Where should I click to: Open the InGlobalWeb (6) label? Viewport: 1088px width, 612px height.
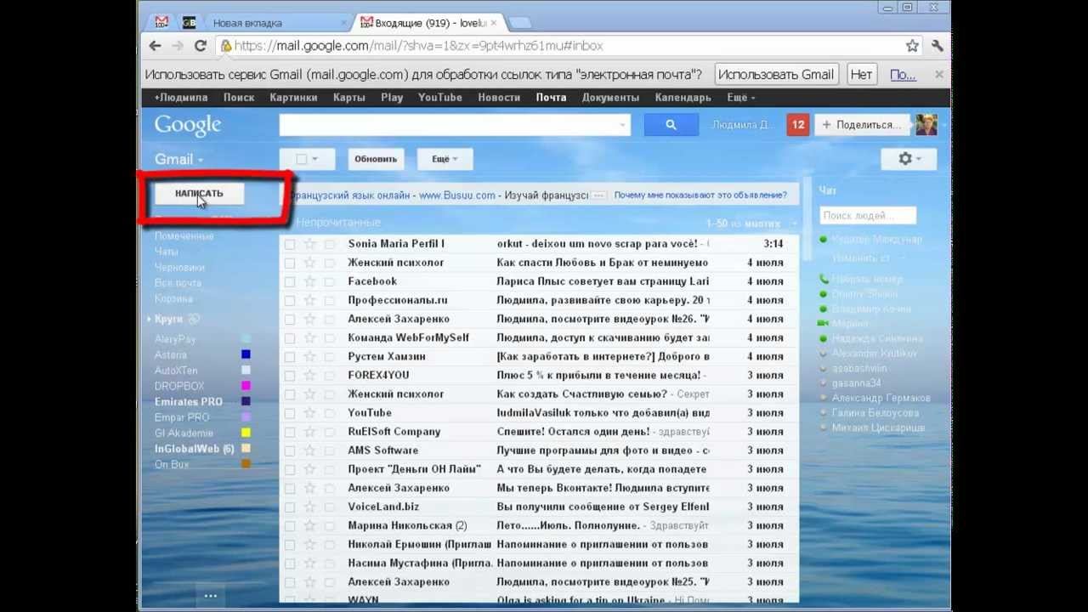click(x=195, y=449)
